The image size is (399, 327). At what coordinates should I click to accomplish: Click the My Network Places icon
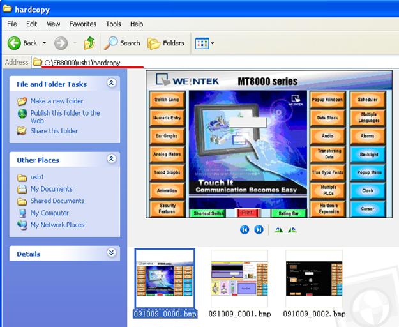pyautogui.click(x=22, y=225)
